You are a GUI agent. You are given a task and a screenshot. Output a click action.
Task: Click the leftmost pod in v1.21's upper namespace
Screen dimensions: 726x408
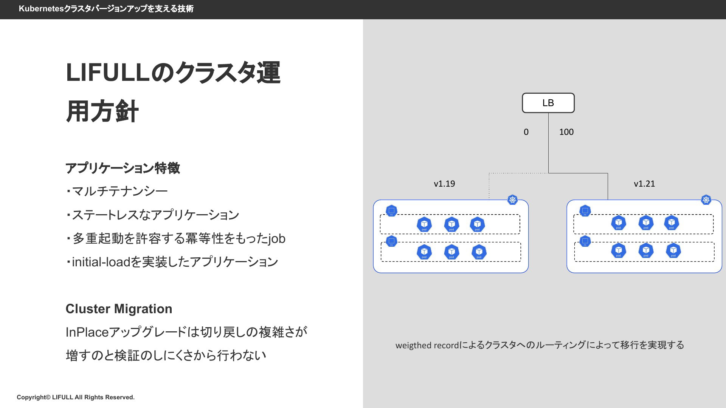pyautogui.click(x=619, y=223)
